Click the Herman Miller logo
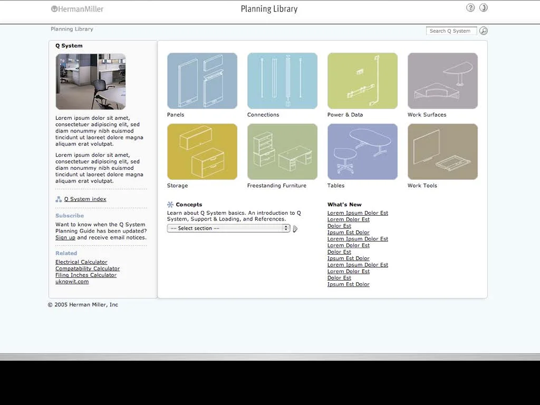Image resolution: width=540 pixels, height=405 pixels. (x=77, y=9)
